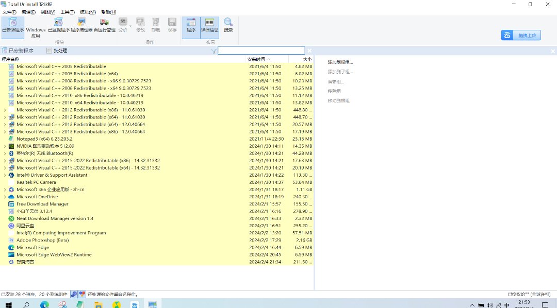
Task: Switch to the 批处理 tab
Action: (57, 50)
